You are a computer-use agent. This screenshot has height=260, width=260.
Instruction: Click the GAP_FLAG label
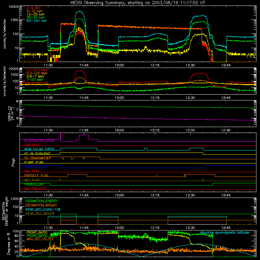coord(32,145)
